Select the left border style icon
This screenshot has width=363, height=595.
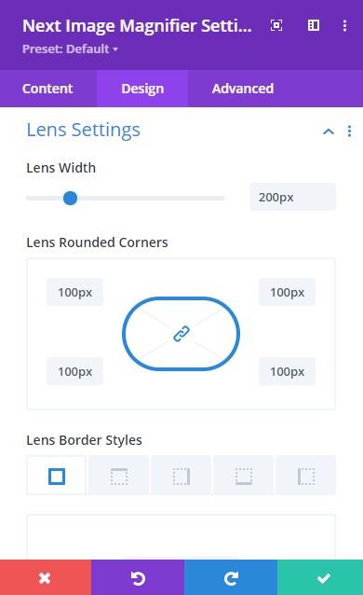tap(306, 476)
